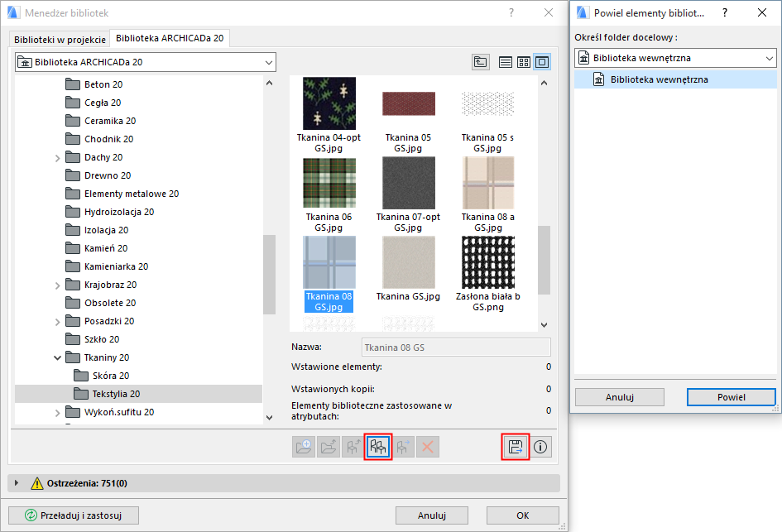Open the info button in the library manager
The width and height of the screenshot is (782, 532).
(x=541, y=447)
